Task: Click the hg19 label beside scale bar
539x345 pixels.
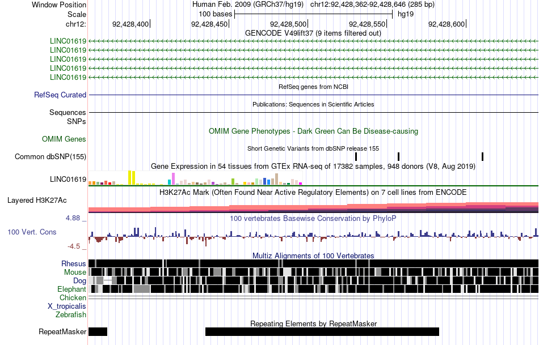Action: 406,14
